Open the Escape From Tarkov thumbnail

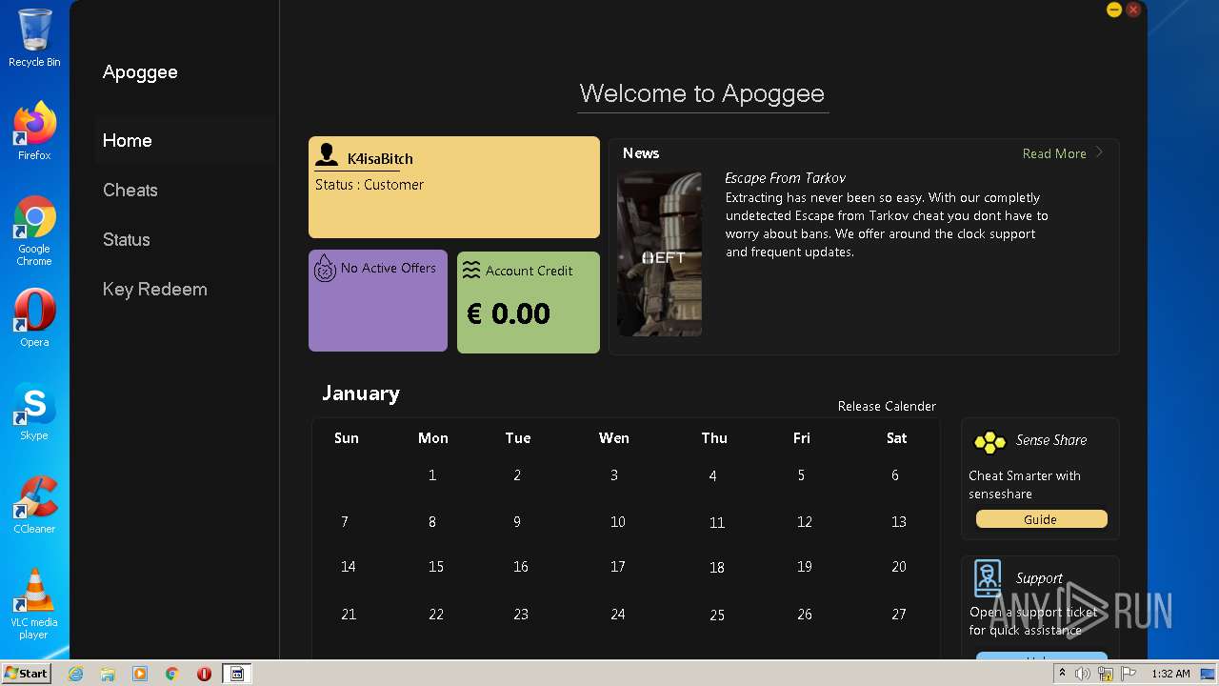[x=660, y=253]
